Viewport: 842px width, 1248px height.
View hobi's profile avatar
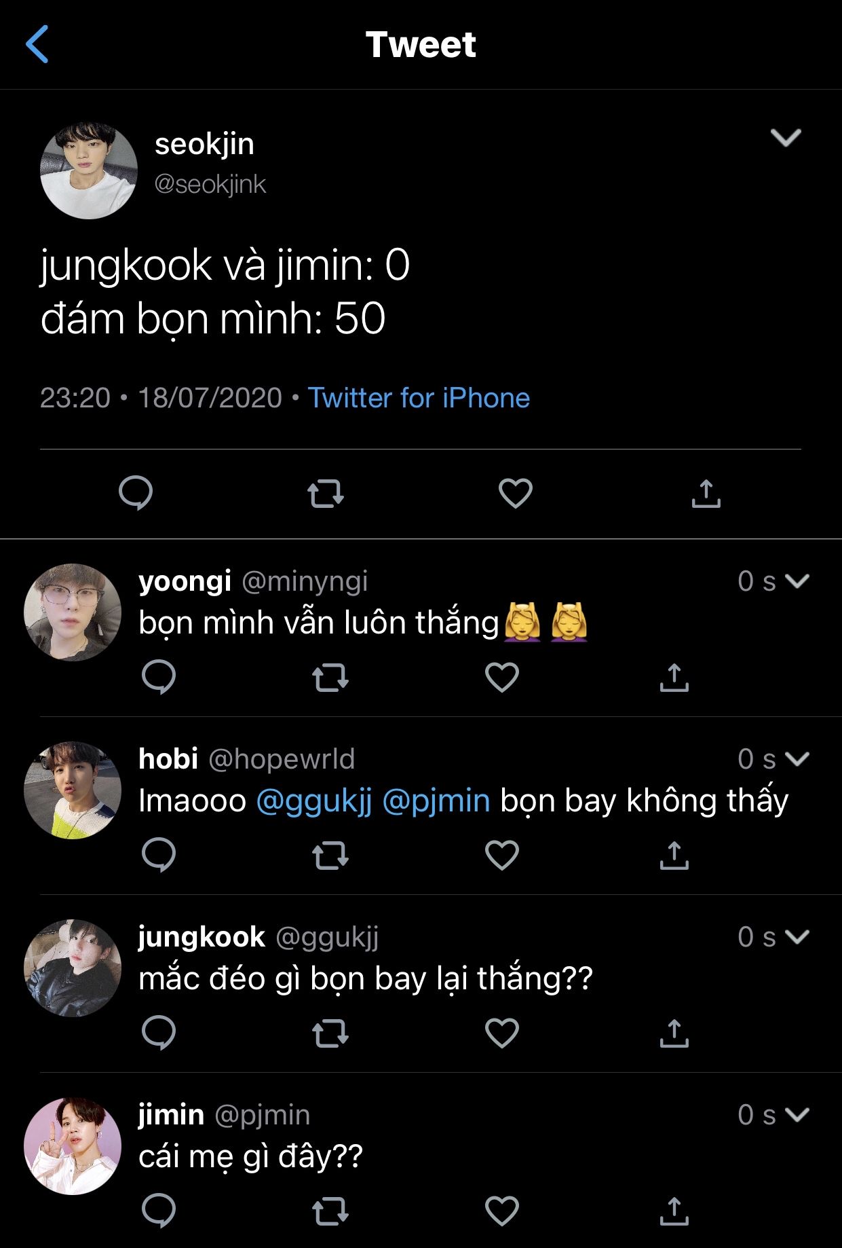pyautogui.click(x=73, y=790)
